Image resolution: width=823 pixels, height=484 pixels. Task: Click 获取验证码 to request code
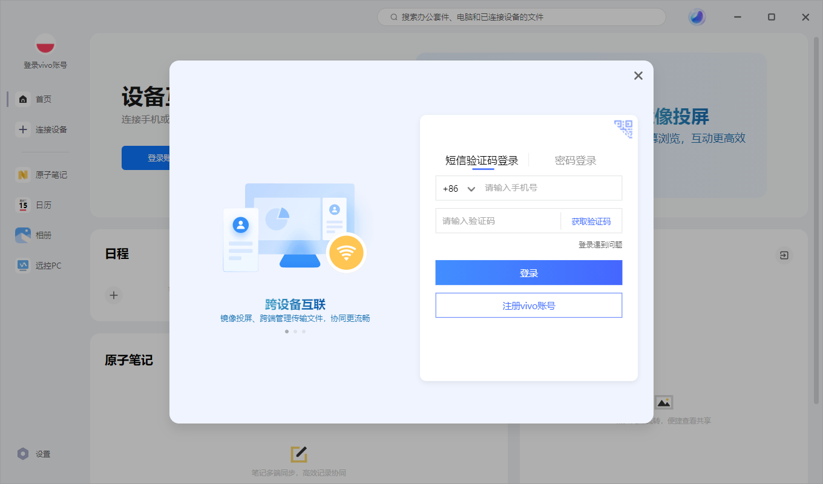[591, 221]
